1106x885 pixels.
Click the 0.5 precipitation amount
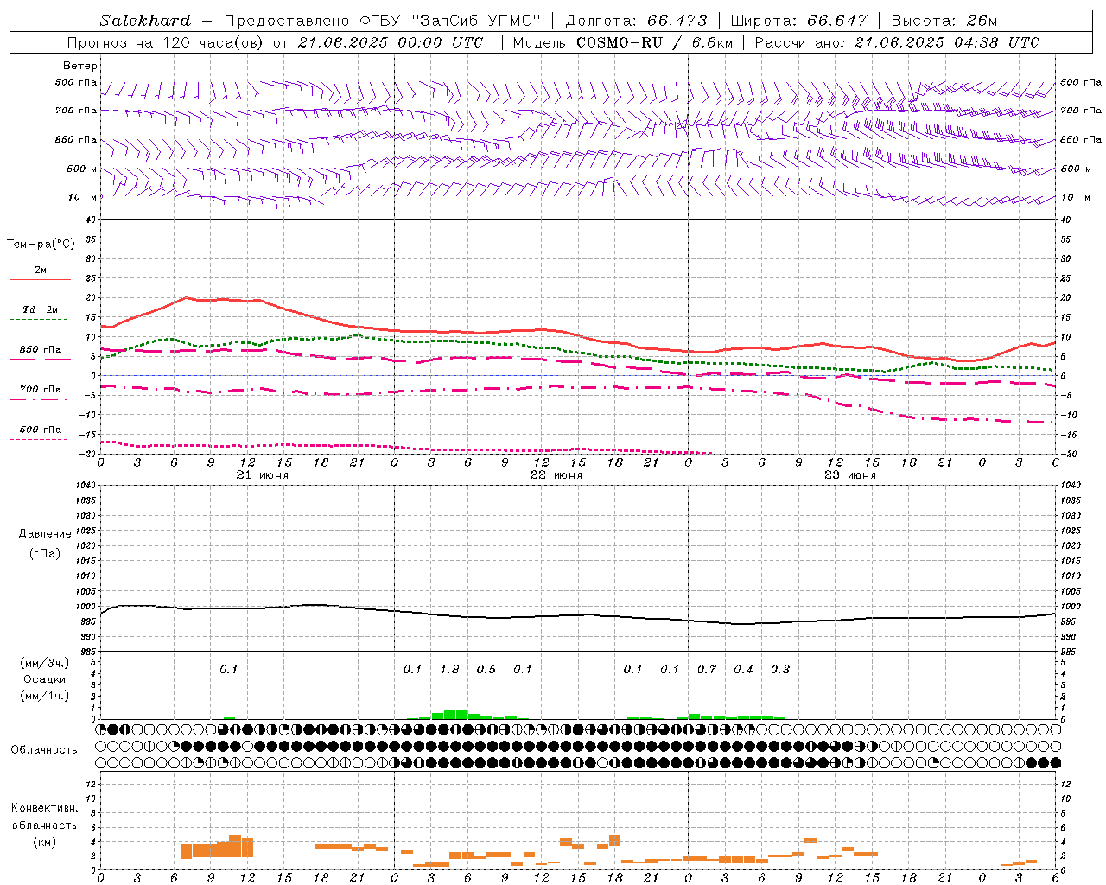(486, 670)
